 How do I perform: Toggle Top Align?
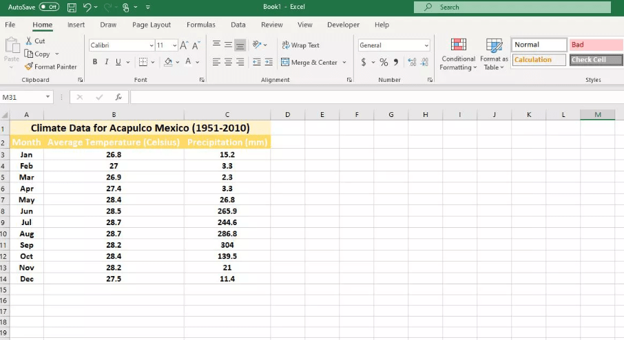(216, 45)
